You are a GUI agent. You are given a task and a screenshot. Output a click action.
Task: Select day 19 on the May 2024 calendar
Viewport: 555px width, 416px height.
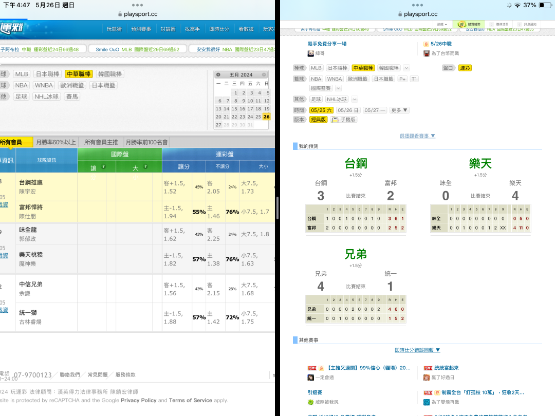click(267, 108)
